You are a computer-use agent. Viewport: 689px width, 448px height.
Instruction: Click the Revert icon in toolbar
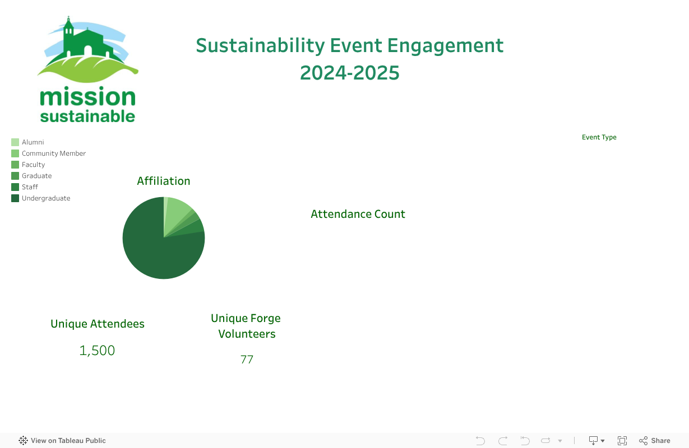(525, 441)
